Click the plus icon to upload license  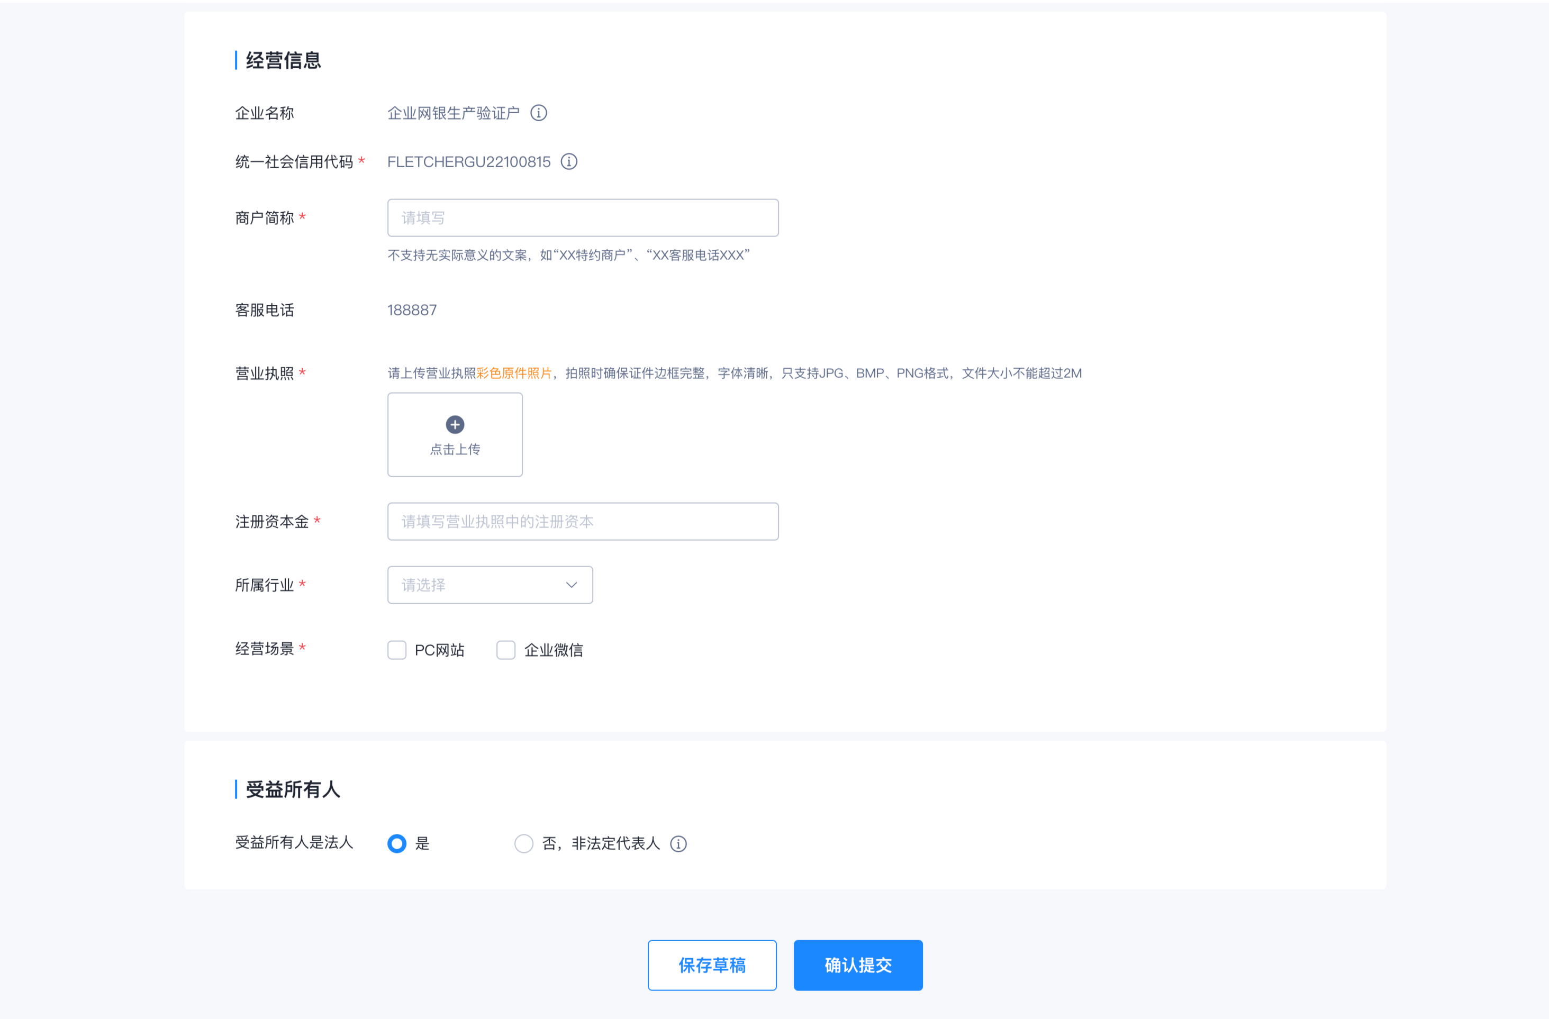click(455, 425)
